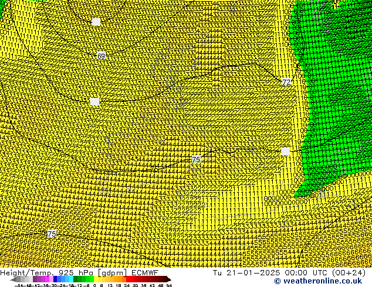
Task: Click the [gdpm] unit label
Action: click(x=113, y=273)
